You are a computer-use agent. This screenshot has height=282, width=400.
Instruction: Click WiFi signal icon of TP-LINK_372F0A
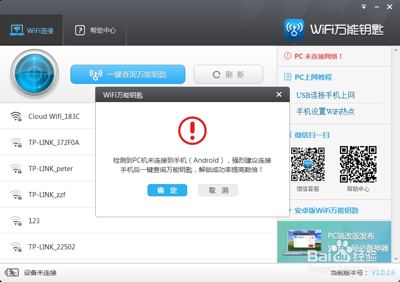16,143
